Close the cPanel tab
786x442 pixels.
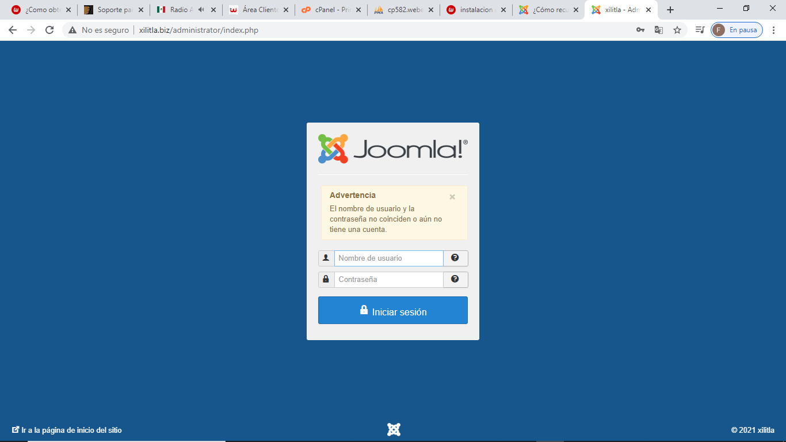pos(358,10)
